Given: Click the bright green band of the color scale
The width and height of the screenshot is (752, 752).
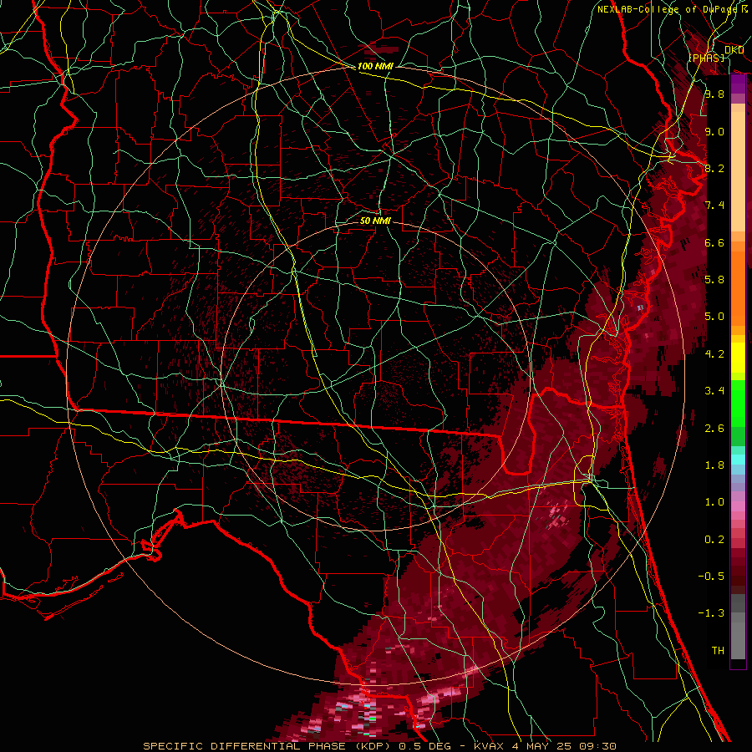Looking at the screenshot, I should tap(738, 403).
